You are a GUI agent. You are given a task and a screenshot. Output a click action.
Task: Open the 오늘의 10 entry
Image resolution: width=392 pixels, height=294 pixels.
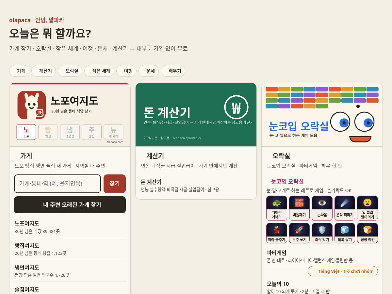click(322, 287)
